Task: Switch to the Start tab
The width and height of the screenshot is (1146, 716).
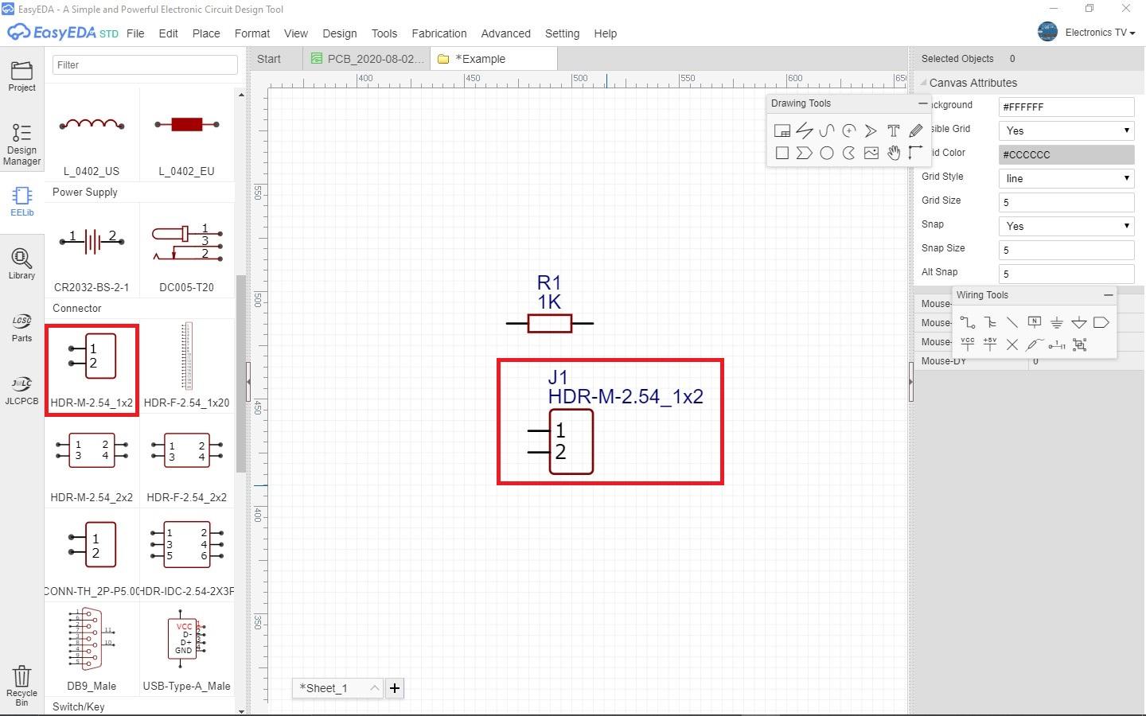Action: [x=269, y=59]
